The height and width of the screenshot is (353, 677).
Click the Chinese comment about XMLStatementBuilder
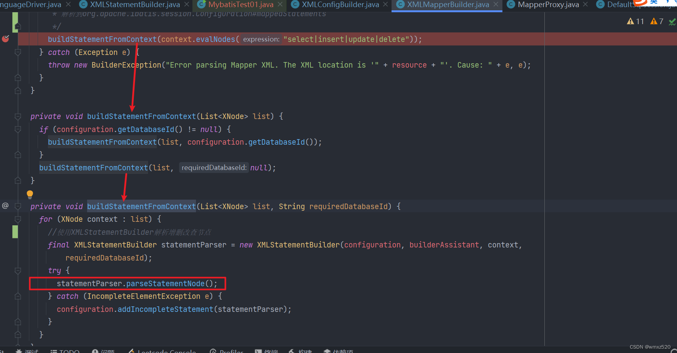tap(129, 232)
